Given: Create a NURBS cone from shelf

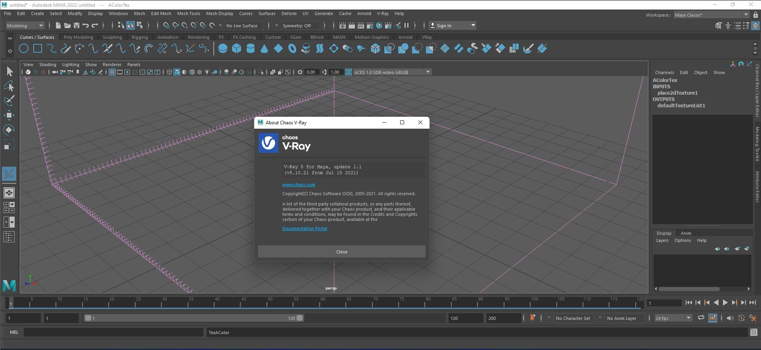Looking at the screenshot, I should coord(265,49).
